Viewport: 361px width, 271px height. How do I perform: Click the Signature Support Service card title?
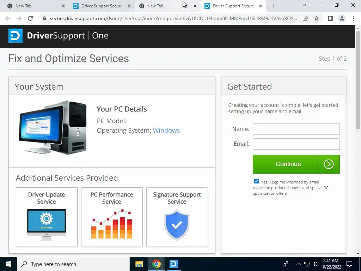coord(177,198)
